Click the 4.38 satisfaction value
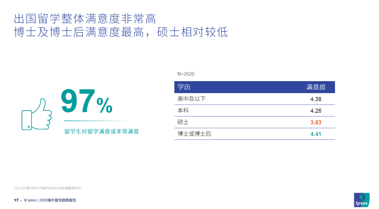The width and height of the screenshot is (379, 209). coord(316,99)
